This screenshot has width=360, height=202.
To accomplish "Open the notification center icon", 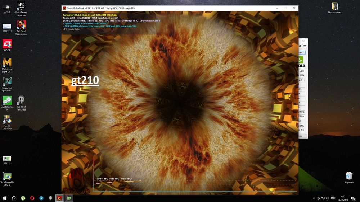I will (x=354, y=198).
